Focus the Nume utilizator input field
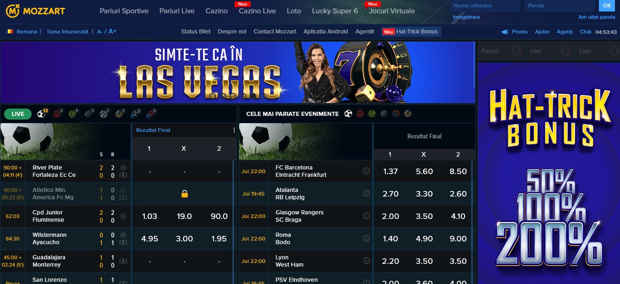 [485, 5]
